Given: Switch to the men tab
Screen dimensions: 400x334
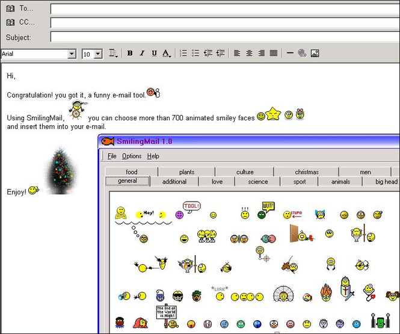Looking at the screenshot, I should (x=365, y=172).
